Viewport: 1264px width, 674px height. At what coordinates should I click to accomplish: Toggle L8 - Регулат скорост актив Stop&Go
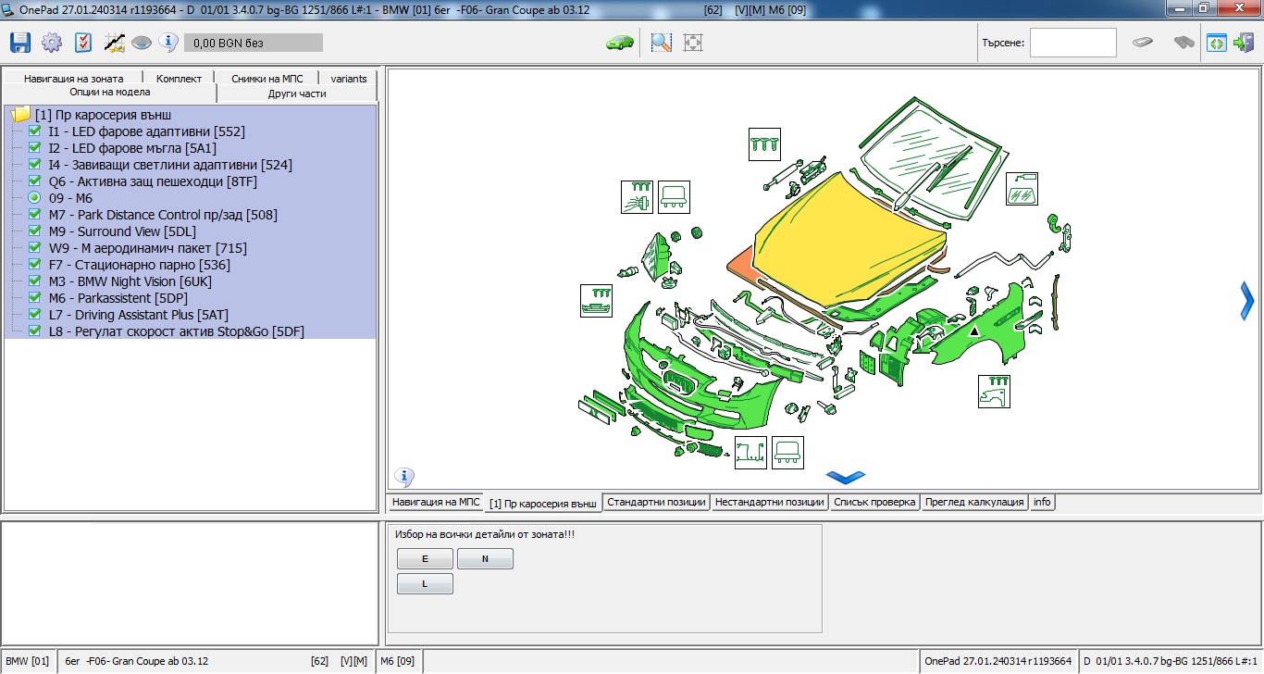35,331
